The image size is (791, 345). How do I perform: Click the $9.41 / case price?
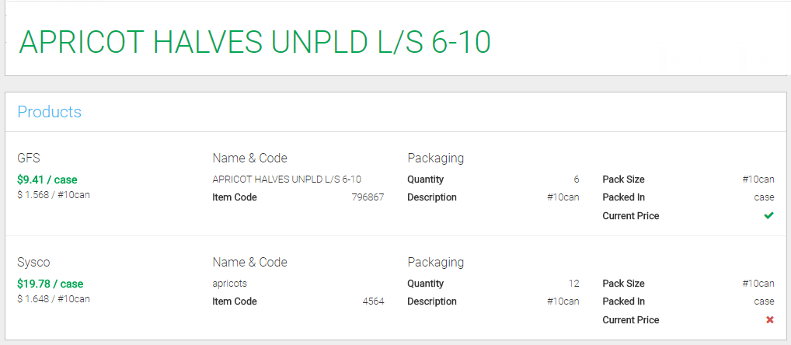tap(47, 179)
